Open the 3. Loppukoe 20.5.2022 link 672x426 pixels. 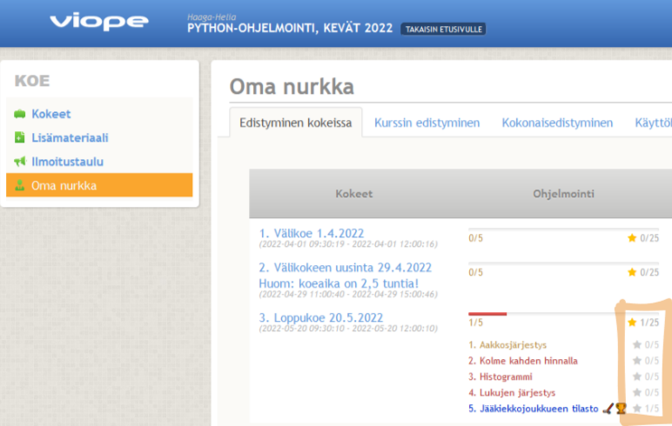(321, 317)
